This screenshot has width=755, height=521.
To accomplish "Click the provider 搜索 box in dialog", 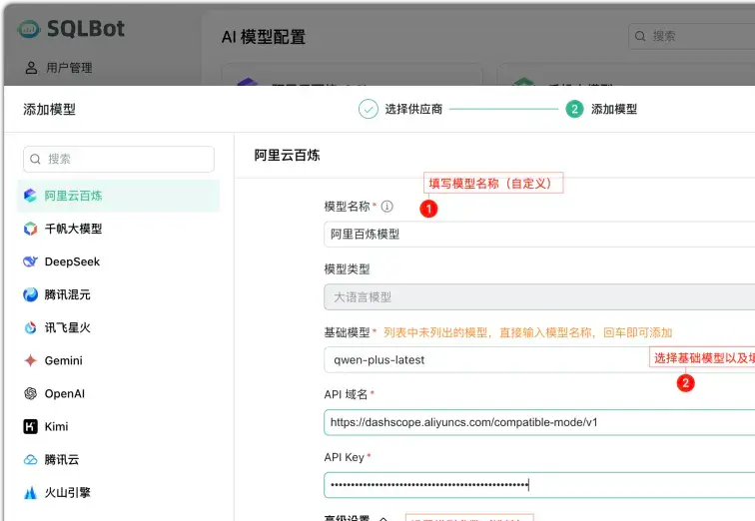I will 119,159.
